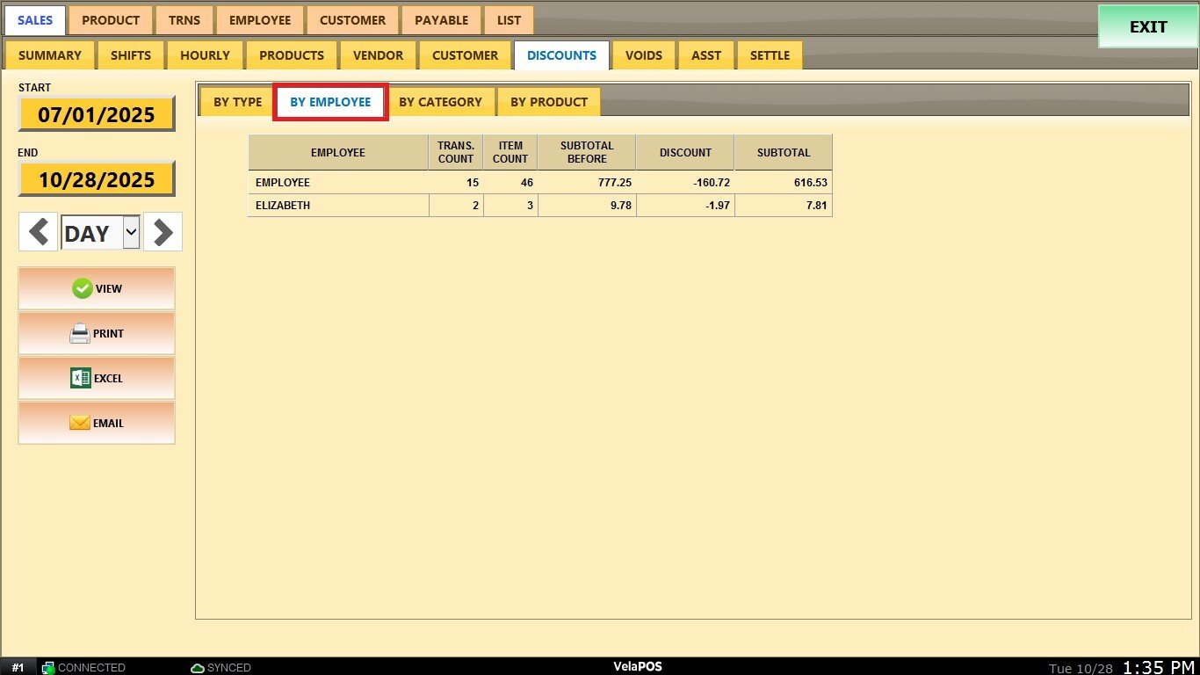Click the Connected network status icon
This screenshot has width=1200, height=675.
click(x=48, y=668)
